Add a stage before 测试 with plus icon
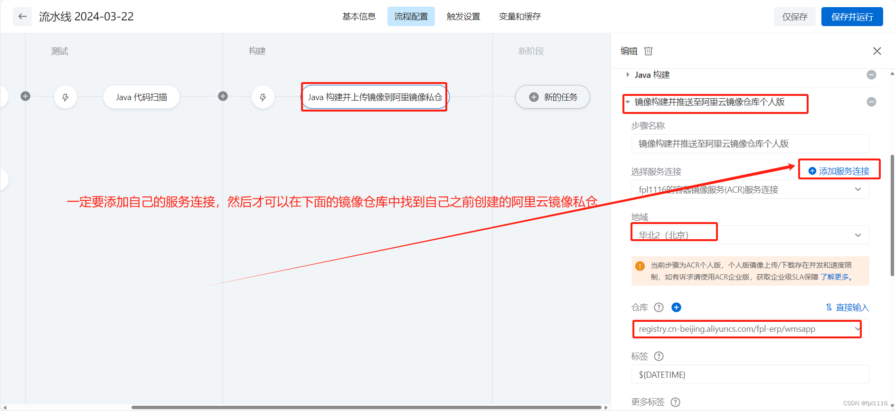The height and width of the screenshot is (411, 895). [26, 96]
